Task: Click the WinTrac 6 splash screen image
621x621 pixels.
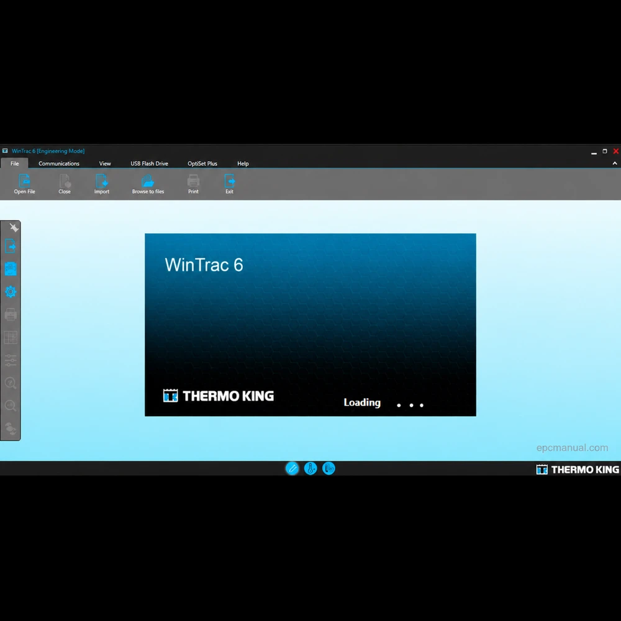Action: tap(310, 325)
